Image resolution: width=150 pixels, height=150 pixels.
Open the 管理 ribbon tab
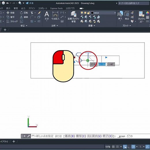click(16, 8)
